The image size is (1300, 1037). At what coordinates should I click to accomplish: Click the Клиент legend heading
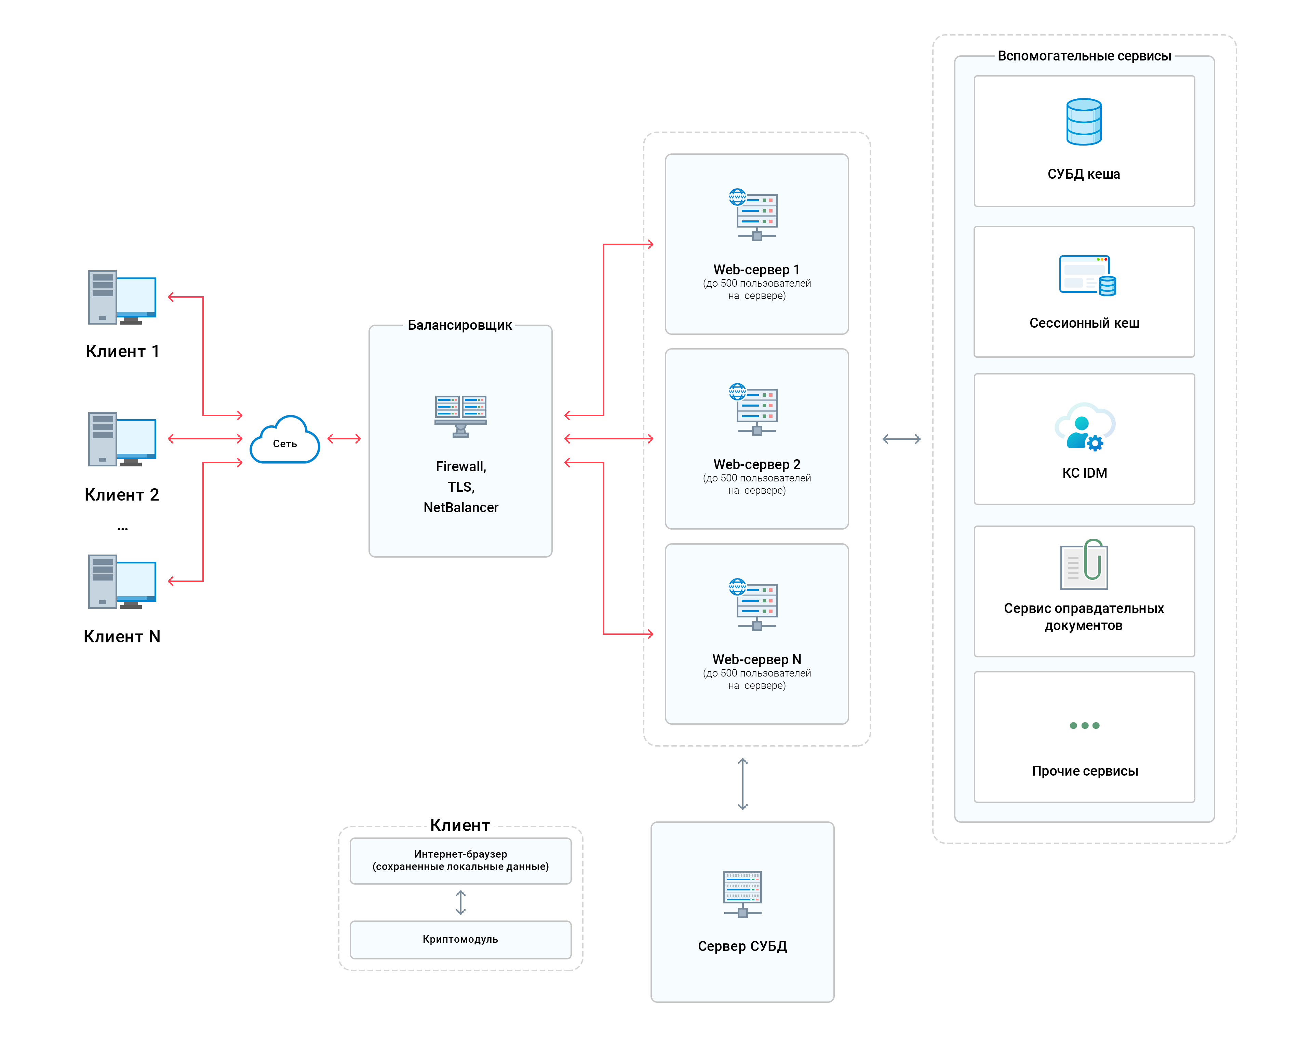[460, 825]
